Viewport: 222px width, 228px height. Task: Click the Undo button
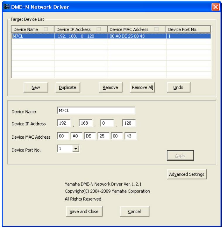point(178,87)
